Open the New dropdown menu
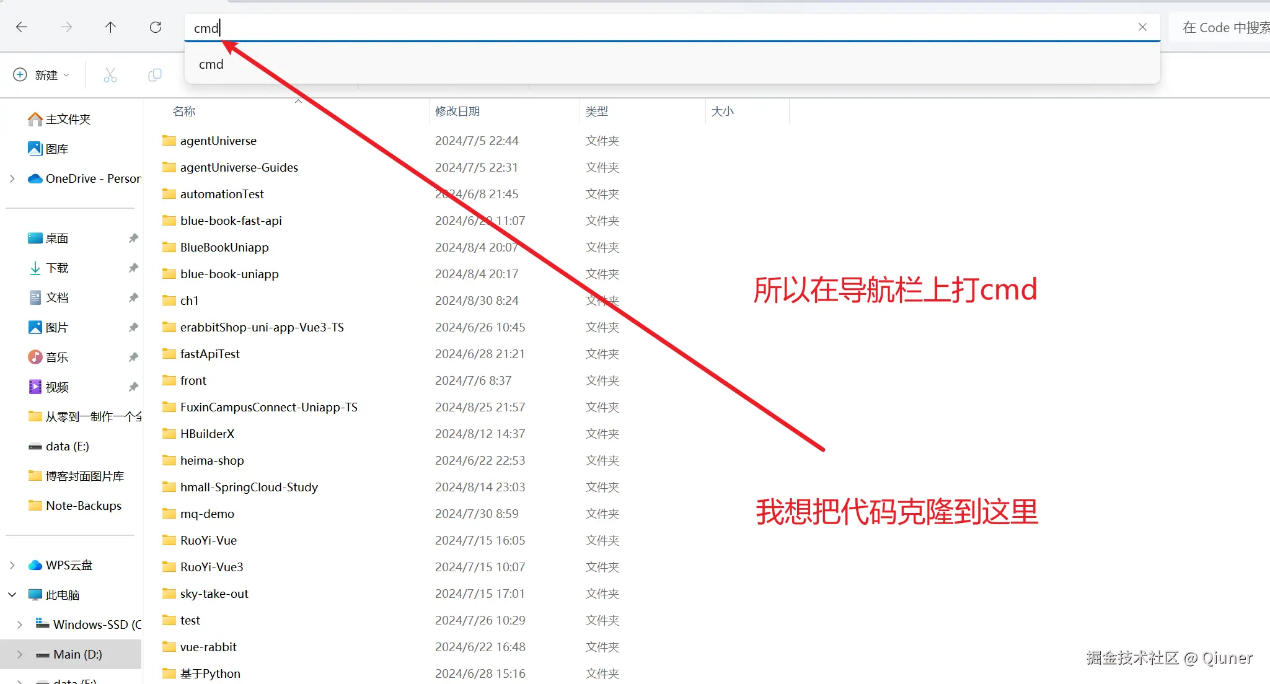1270x684 pixels. 42,75
